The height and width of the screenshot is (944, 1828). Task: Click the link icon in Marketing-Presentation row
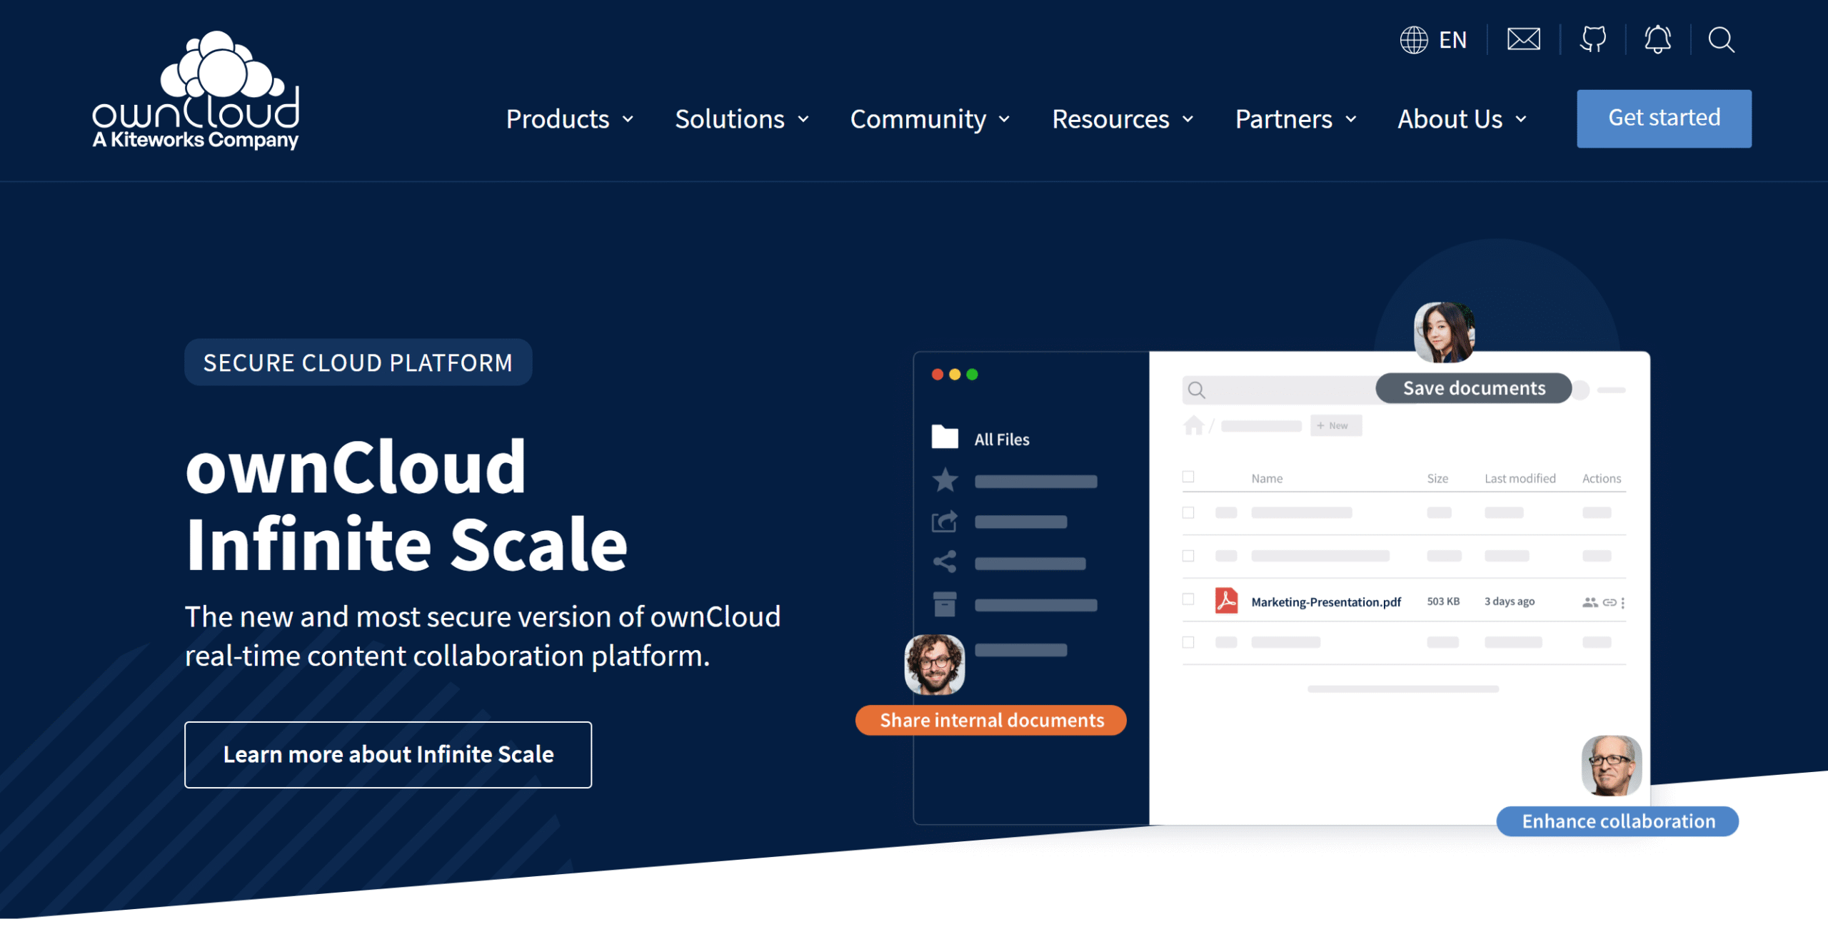point(1609,602)
